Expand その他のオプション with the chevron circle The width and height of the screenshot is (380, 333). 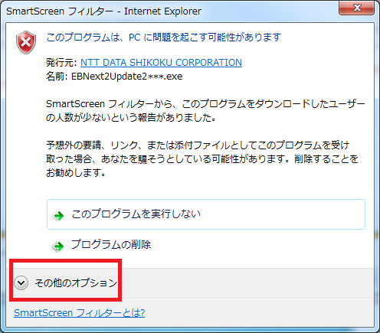pyautogui.click(x=21, y=282)
